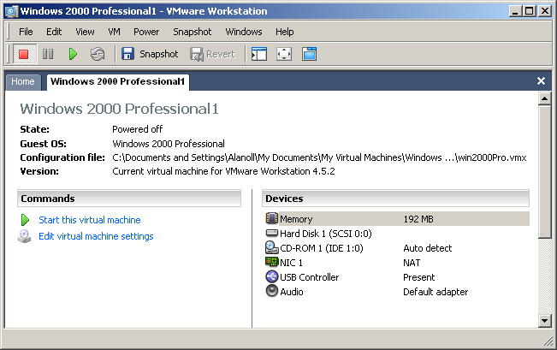Select the Windows 2000 Professional1 tab
557x350 pixels.
117,82
